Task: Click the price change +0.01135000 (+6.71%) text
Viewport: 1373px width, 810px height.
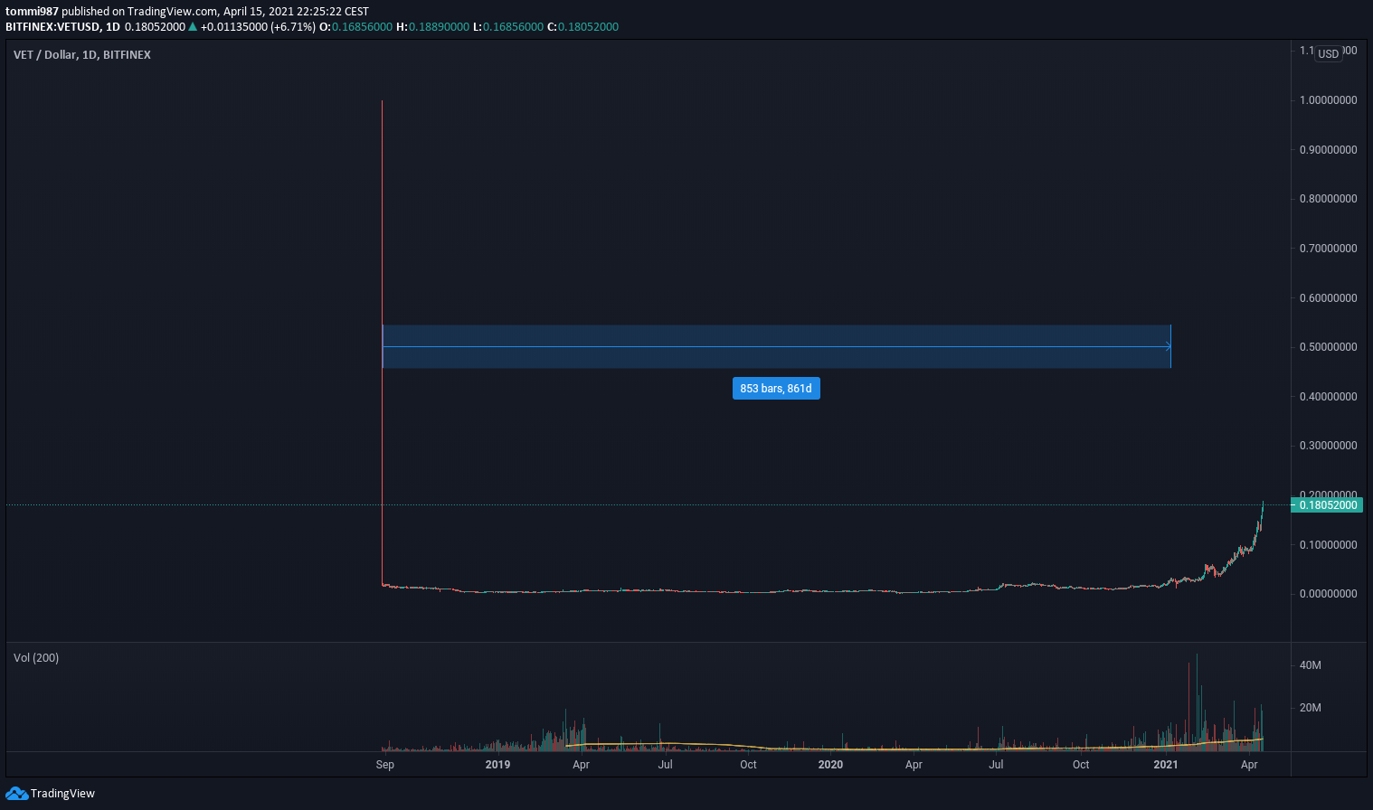Action: 258,27
